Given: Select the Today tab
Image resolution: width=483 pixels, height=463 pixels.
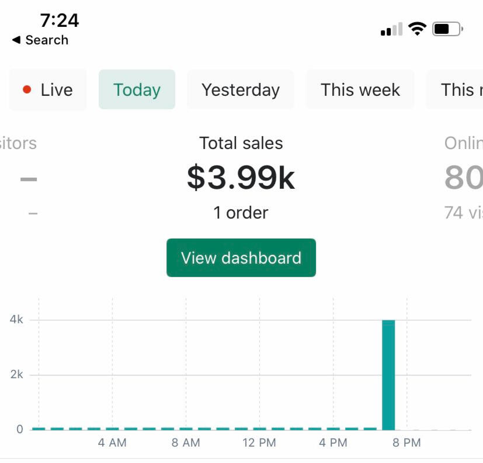Looking at the screenshot, I should pyautogui.click(x=137, y=89).
